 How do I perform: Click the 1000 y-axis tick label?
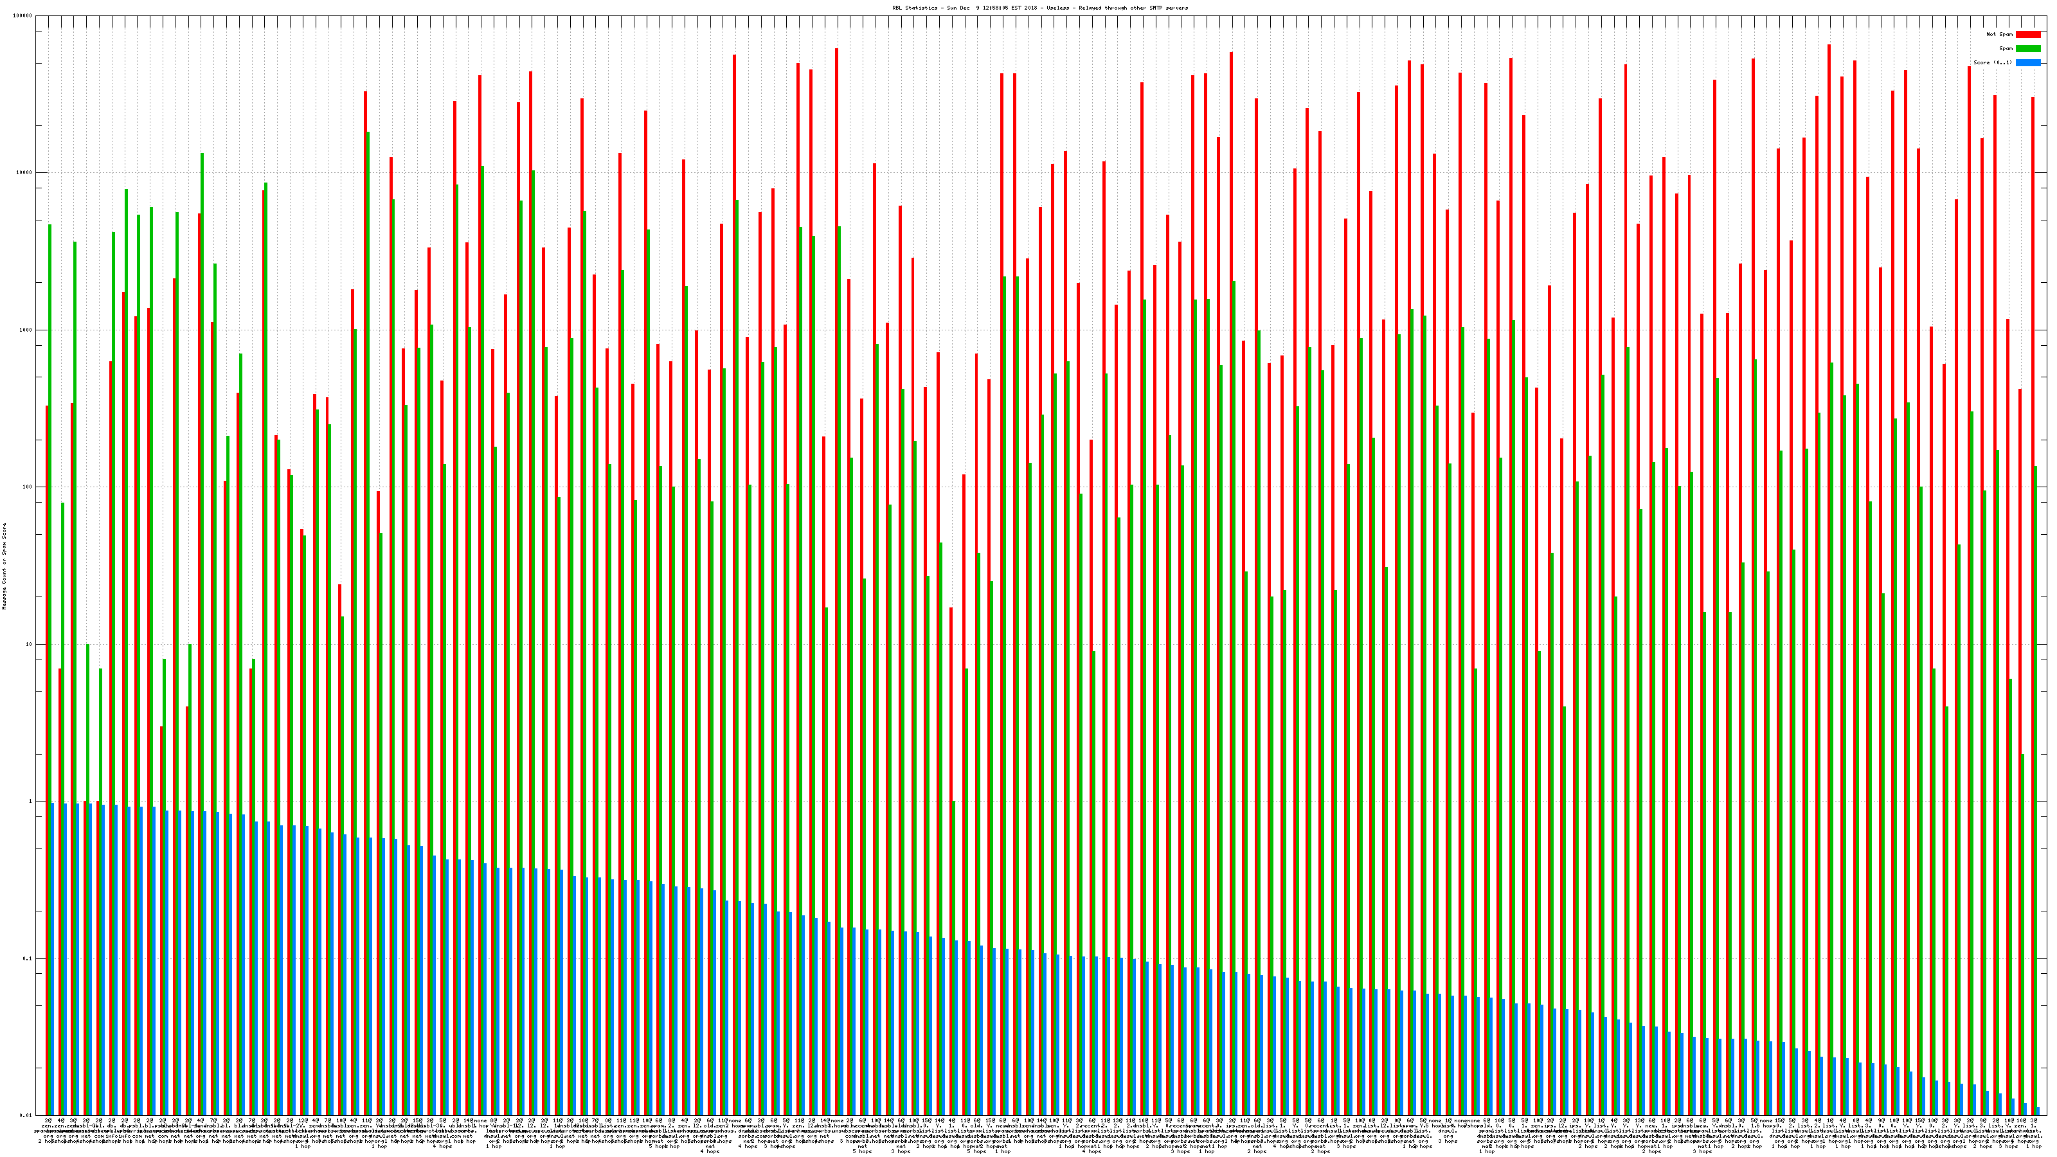pos(26,330)
